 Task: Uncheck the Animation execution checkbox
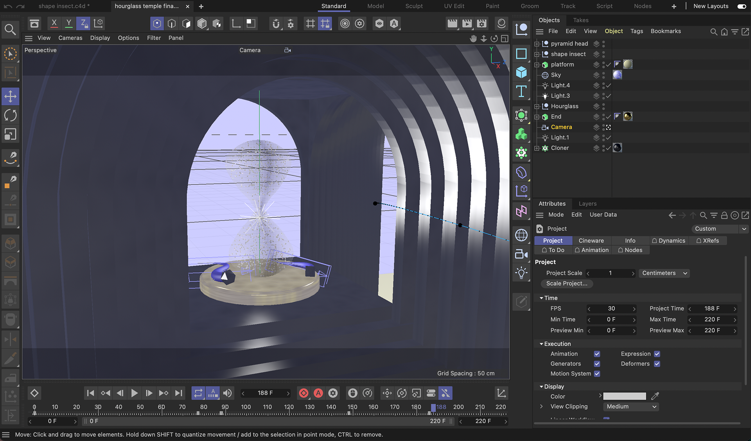click(597, 354)
